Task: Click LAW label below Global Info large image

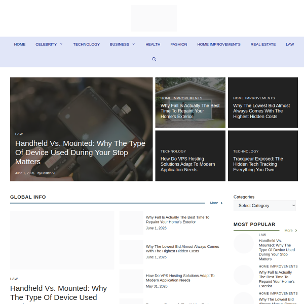Action: point(14,279)
